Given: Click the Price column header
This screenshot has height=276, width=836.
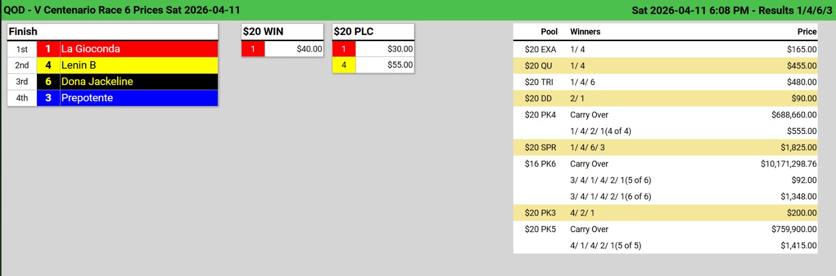Looking at the screenshot, I should click(x=807, y=32).
